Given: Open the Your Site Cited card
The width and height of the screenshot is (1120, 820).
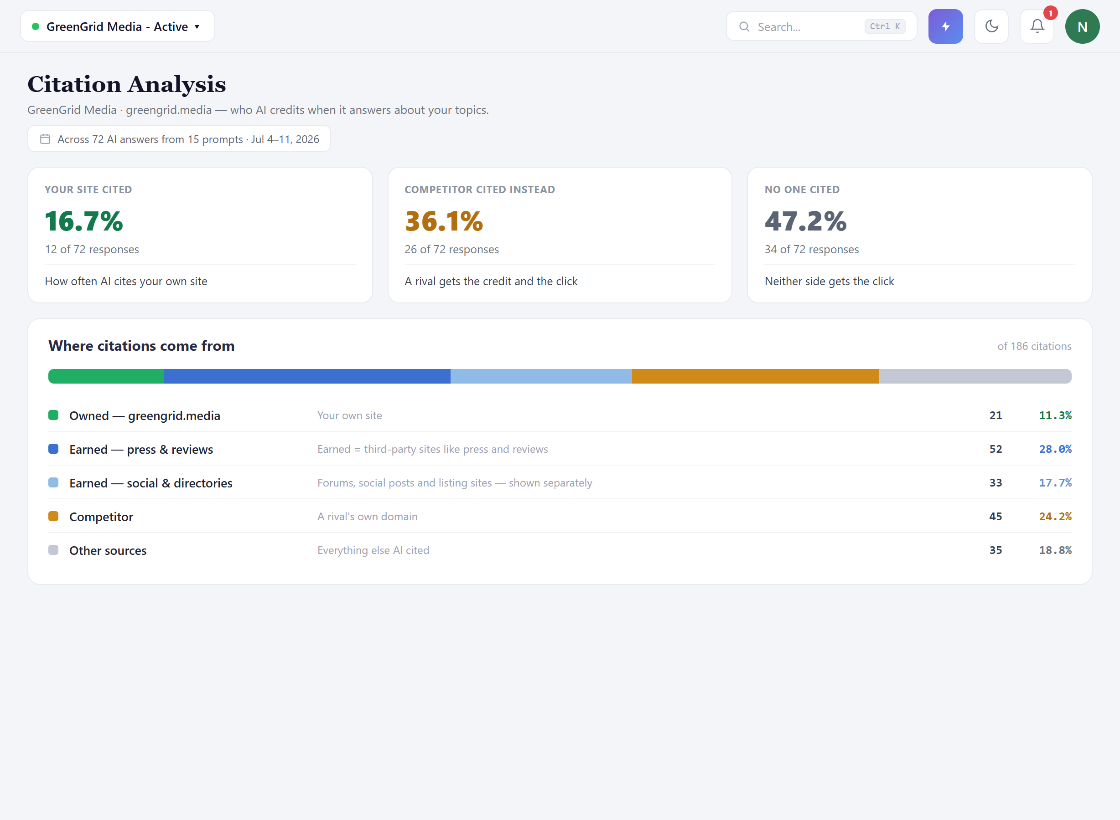Looking at the screenshot, I should [x=200, y=235].
